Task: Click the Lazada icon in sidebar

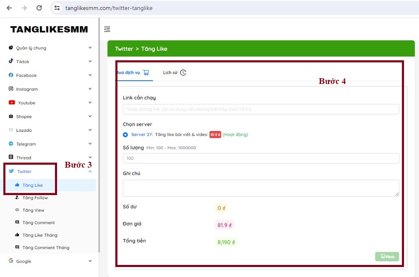Action: click(11, 130)
